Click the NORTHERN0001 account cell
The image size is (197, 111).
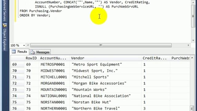[54, 108]
